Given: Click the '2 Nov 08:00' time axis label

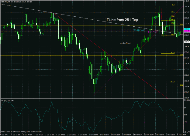Looking at the screenshot, I should point(171,135).
